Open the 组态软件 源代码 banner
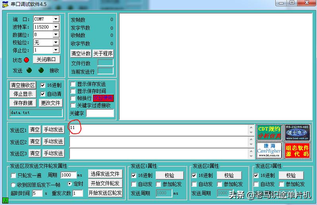The width and height of the screenshot is (317, 205). pos(297,150)
